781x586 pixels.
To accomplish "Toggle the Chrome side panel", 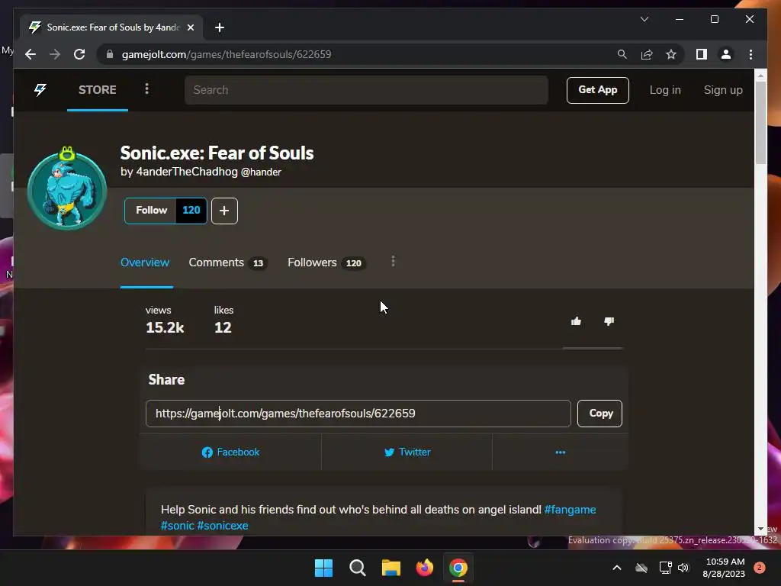I will [x=702, y=54].
